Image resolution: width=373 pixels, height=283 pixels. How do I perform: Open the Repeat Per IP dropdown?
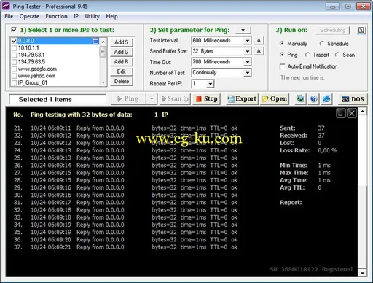click(211, 84)
